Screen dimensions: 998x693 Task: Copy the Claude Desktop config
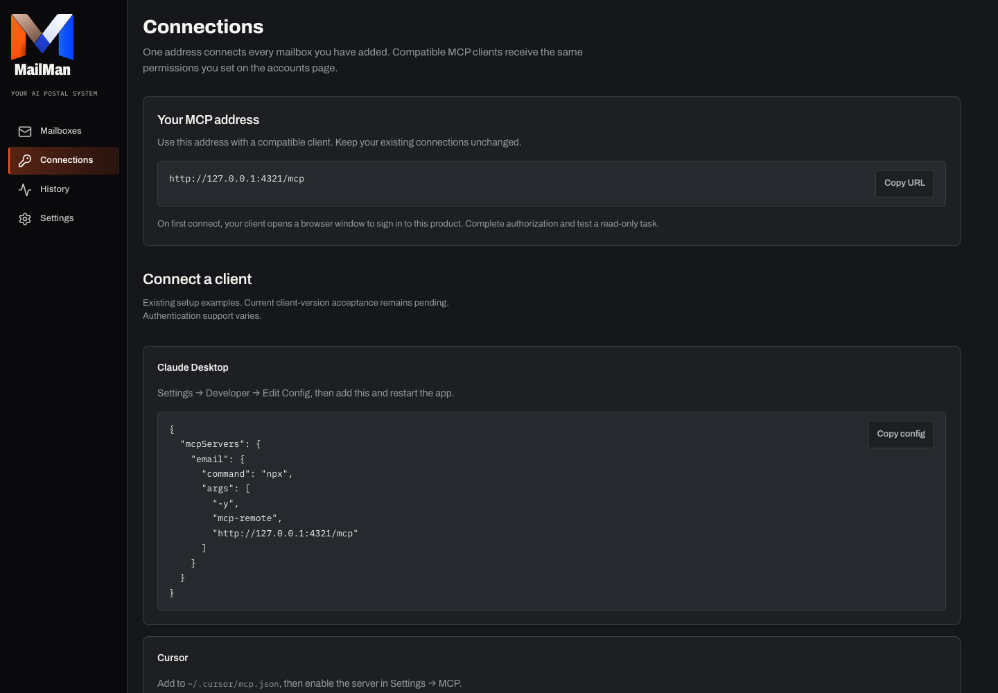[x=901, y=435]
